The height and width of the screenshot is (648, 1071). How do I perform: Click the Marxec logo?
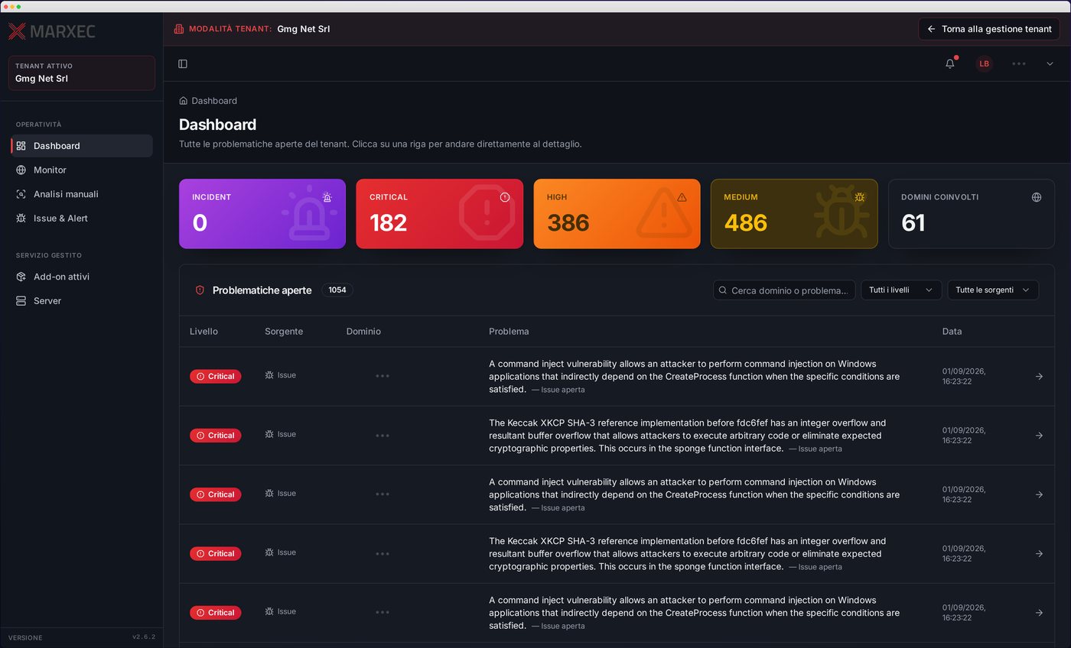[52, 31]
